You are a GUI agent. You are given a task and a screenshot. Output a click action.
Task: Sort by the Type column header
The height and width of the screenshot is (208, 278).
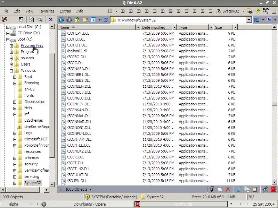(193, 27)
